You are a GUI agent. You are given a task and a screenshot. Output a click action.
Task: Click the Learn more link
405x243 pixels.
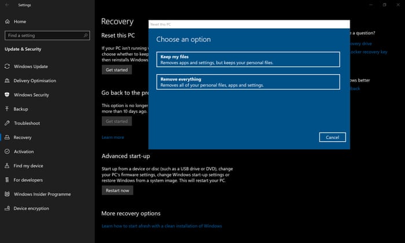tap(113, 137)
